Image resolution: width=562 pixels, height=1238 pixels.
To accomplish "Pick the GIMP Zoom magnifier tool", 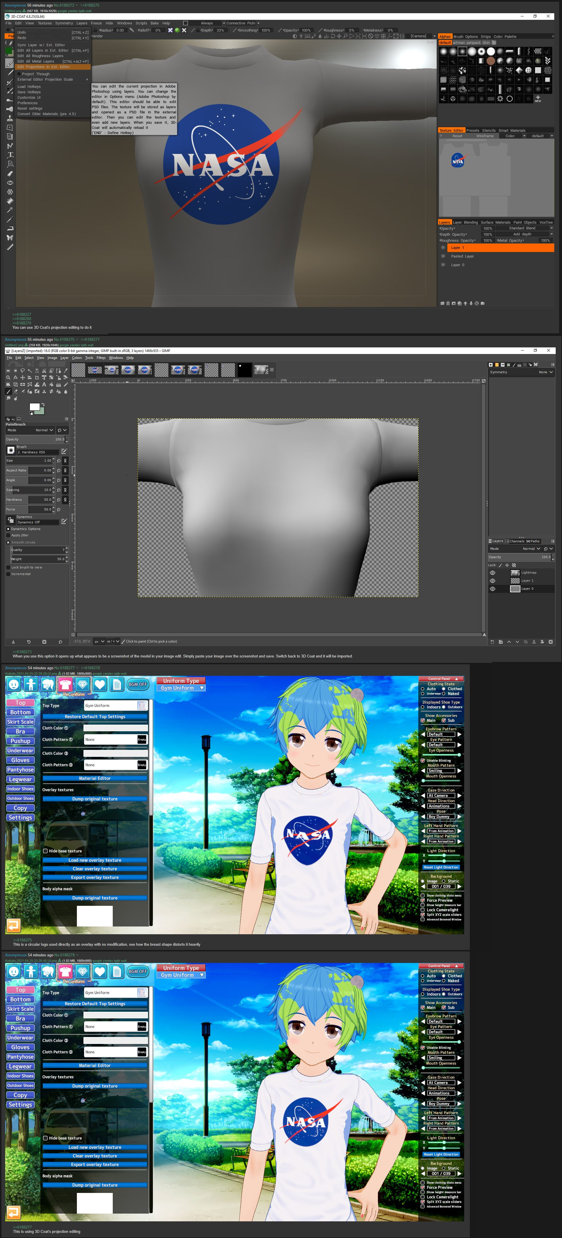I will click(x=8, y=378).
